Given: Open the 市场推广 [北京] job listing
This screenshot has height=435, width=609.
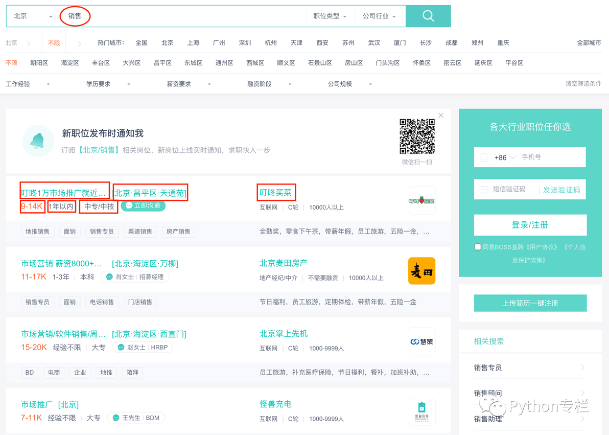Looking at the screenshot, I should pos(50,405).
